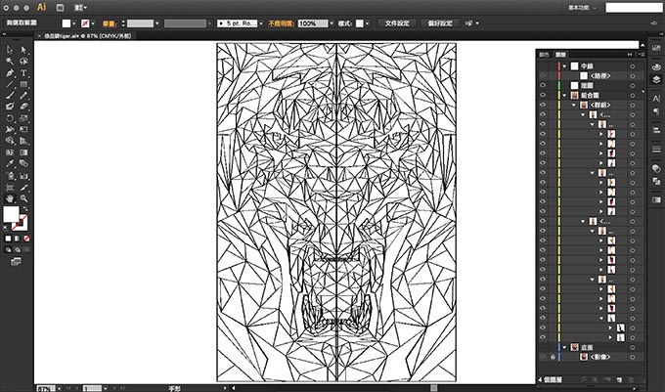Image resolution: width=665 pixels, height=392 pixels.
Task: Open the opacity 100% dropdown arrow
Action: 332,23
